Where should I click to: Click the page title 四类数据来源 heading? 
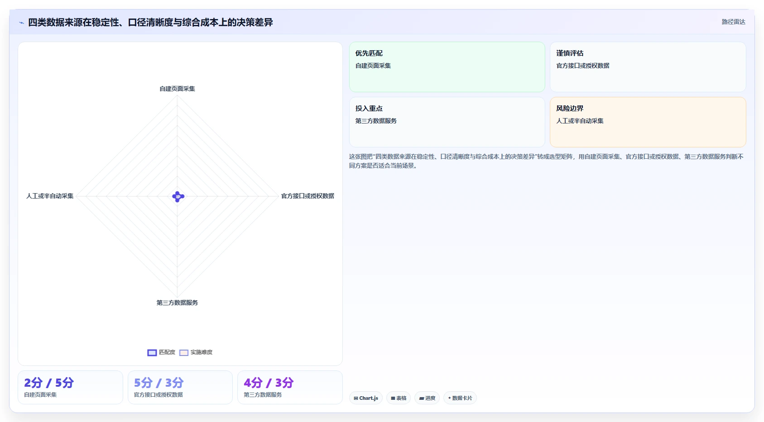(x=150, y=22)
